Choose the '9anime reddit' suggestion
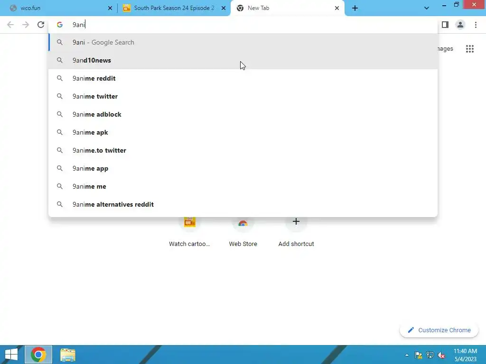The width and height of the screenshot is (486, 364). pyautogui.click(x=243, y=78)
